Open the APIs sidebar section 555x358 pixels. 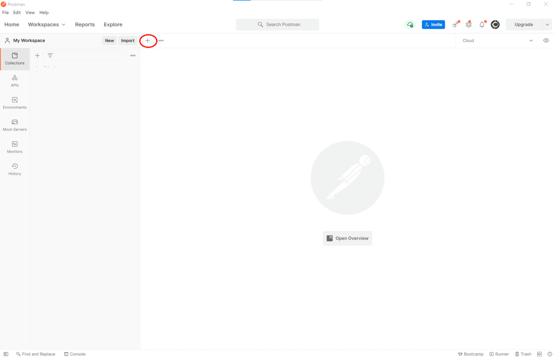[15, 81]
